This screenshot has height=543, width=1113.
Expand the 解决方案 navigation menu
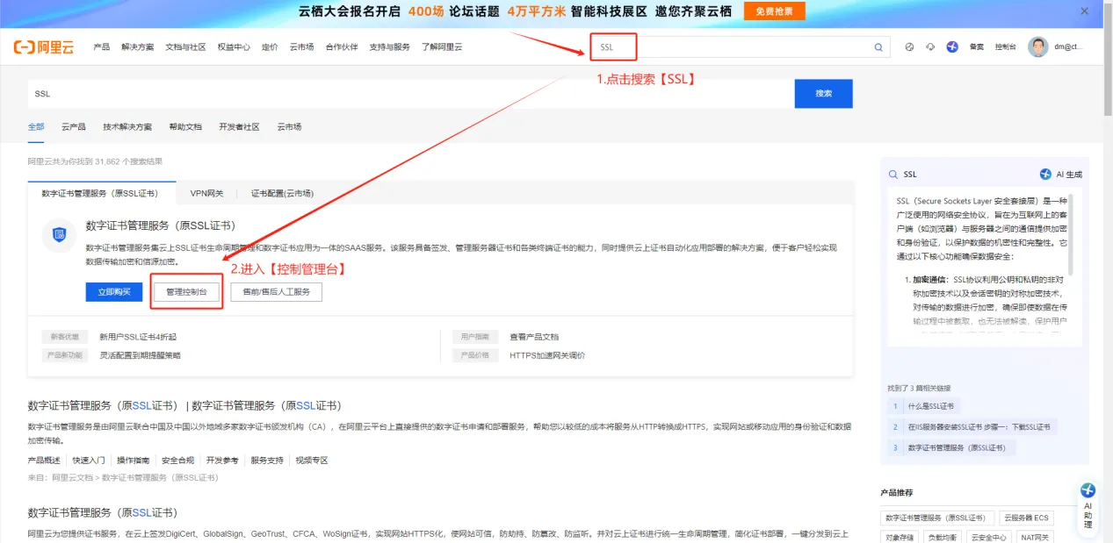click(x=137, y=47)
